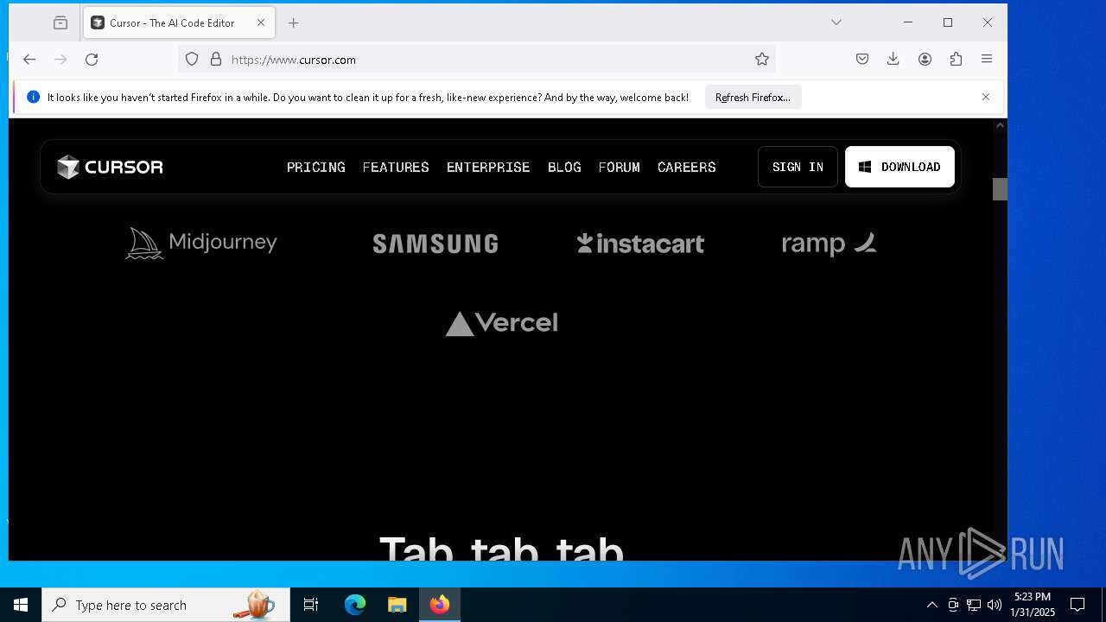Click the forward navigation arrow
This screenshot has height=622, width=1106.
click(60, 60)
